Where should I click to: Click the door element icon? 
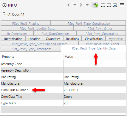point(4,14)
